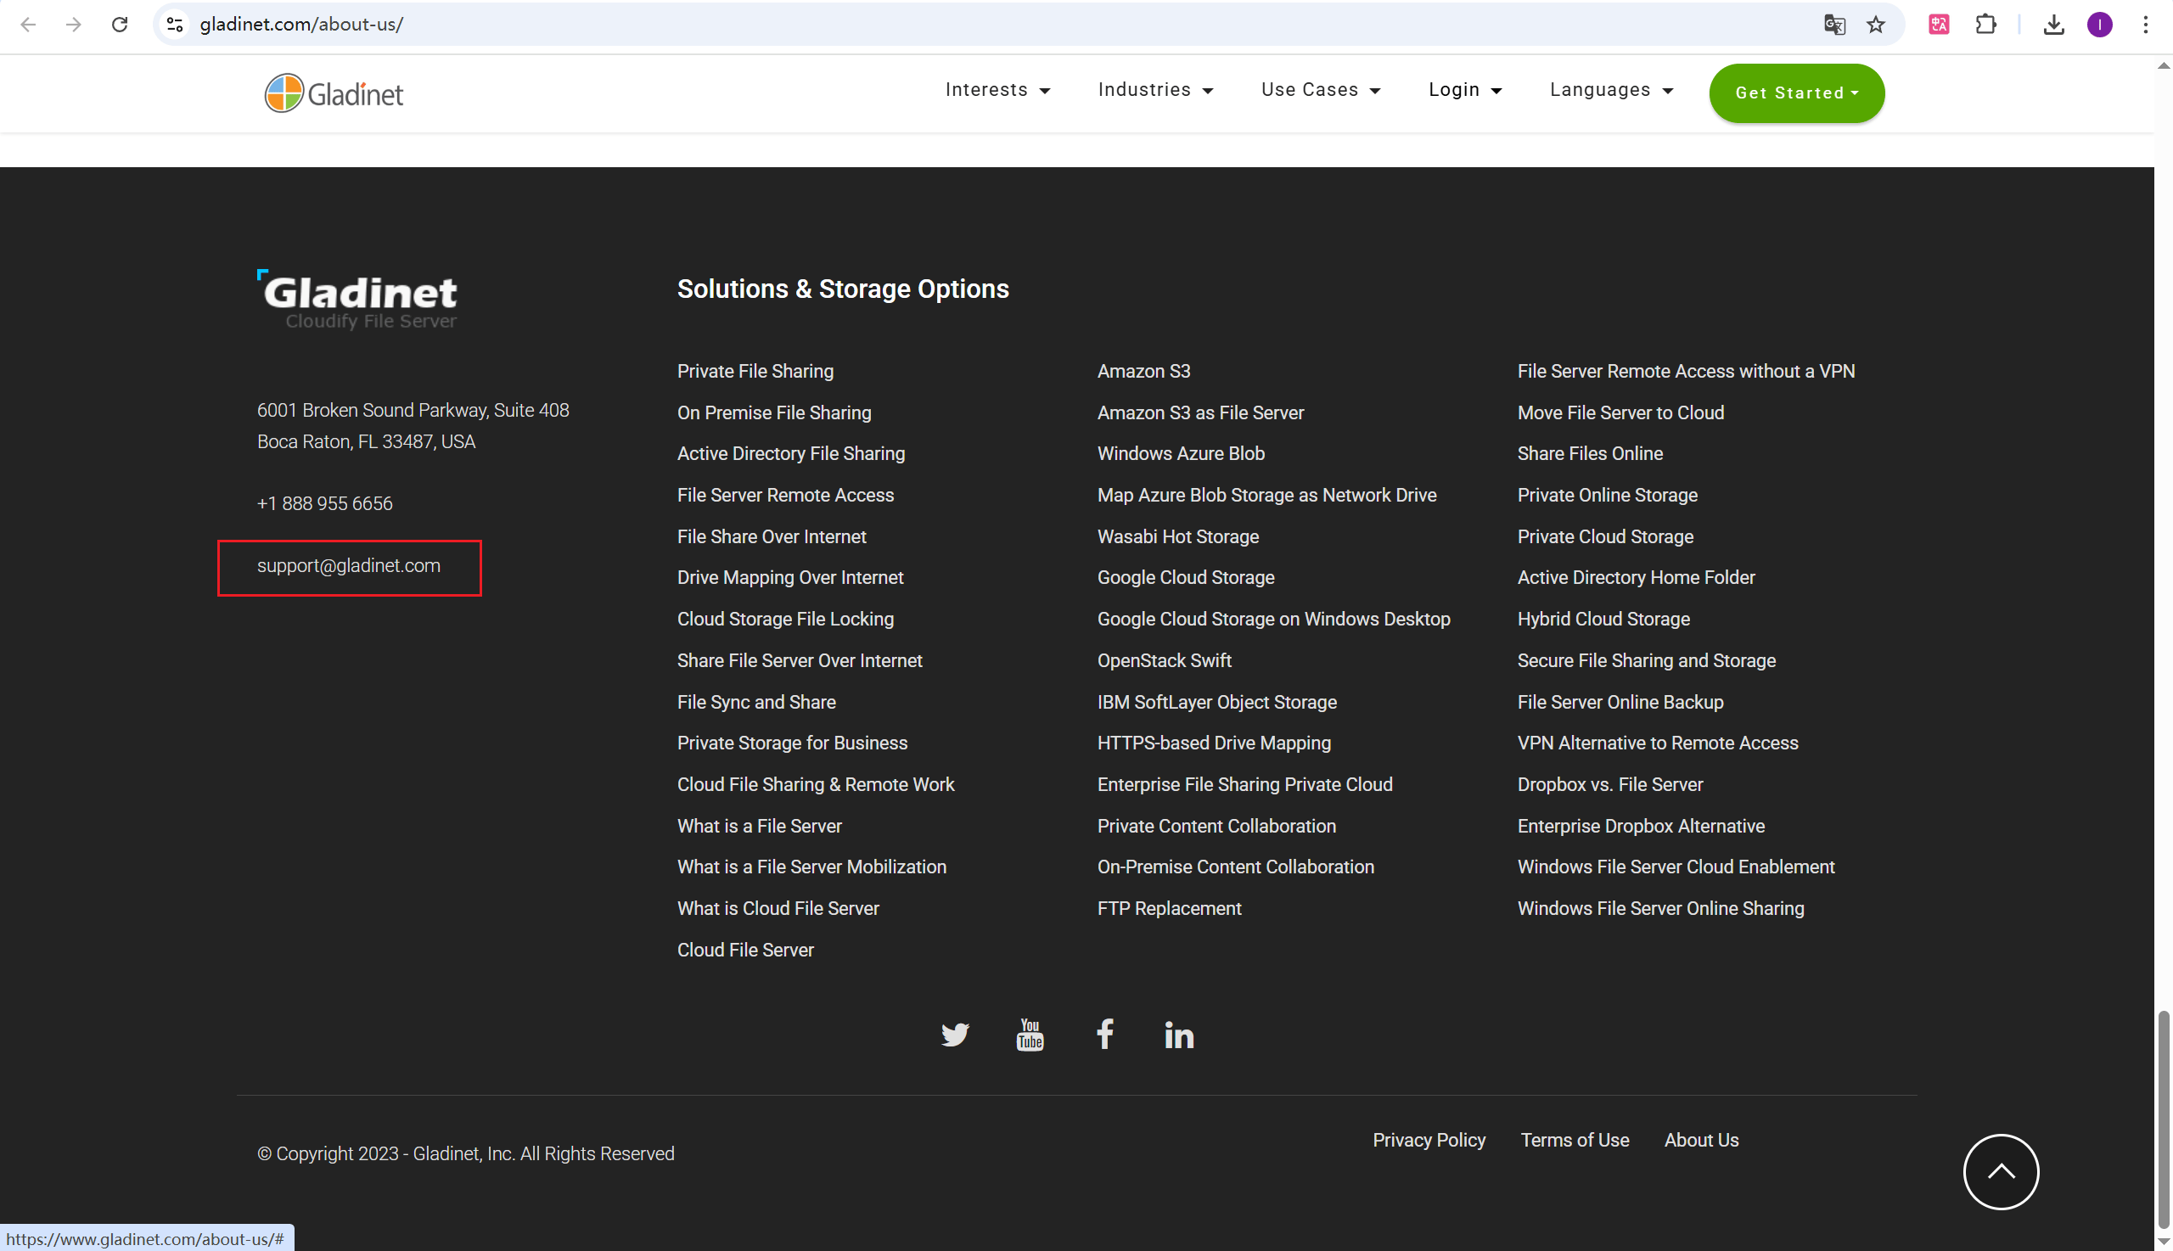Open the Use Cases dropdown

pos(1321,90)
